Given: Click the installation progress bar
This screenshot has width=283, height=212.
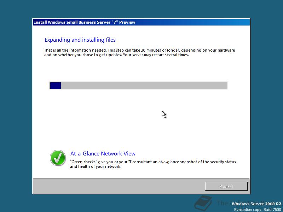Looking at the screenshot, I should (138, 86).
